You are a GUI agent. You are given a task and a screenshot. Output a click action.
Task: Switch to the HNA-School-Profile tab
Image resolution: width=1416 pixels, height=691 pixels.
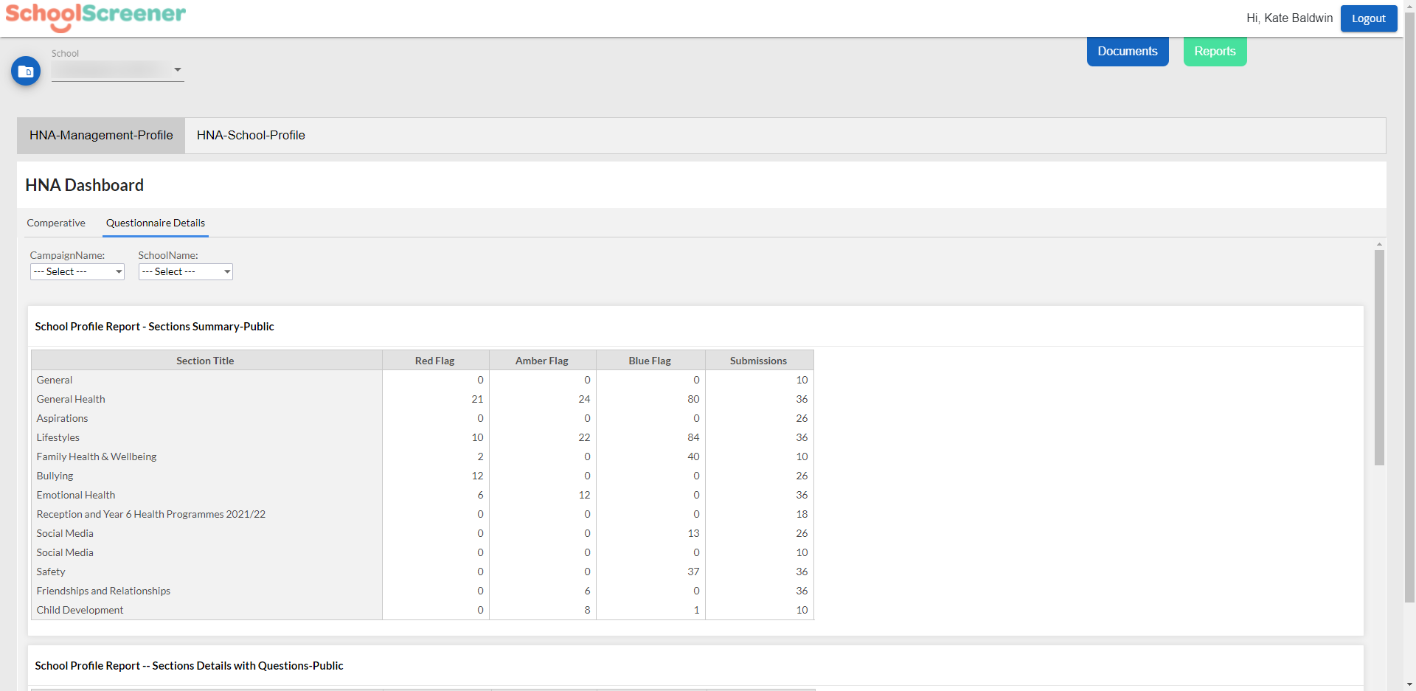[251, 135]
